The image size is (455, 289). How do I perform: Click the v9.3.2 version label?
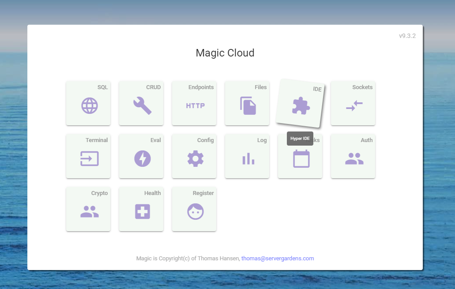[407, 36]
